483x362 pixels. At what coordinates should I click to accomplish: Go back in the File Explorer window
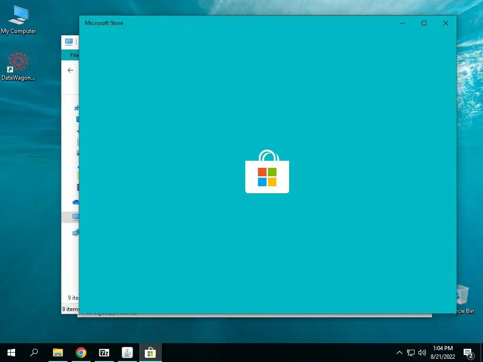(x=70, y=70)
